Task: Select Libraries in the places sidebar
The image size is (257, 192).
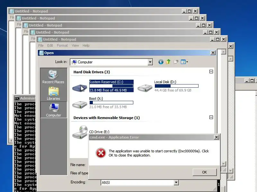Action: [x=53, y=93]
